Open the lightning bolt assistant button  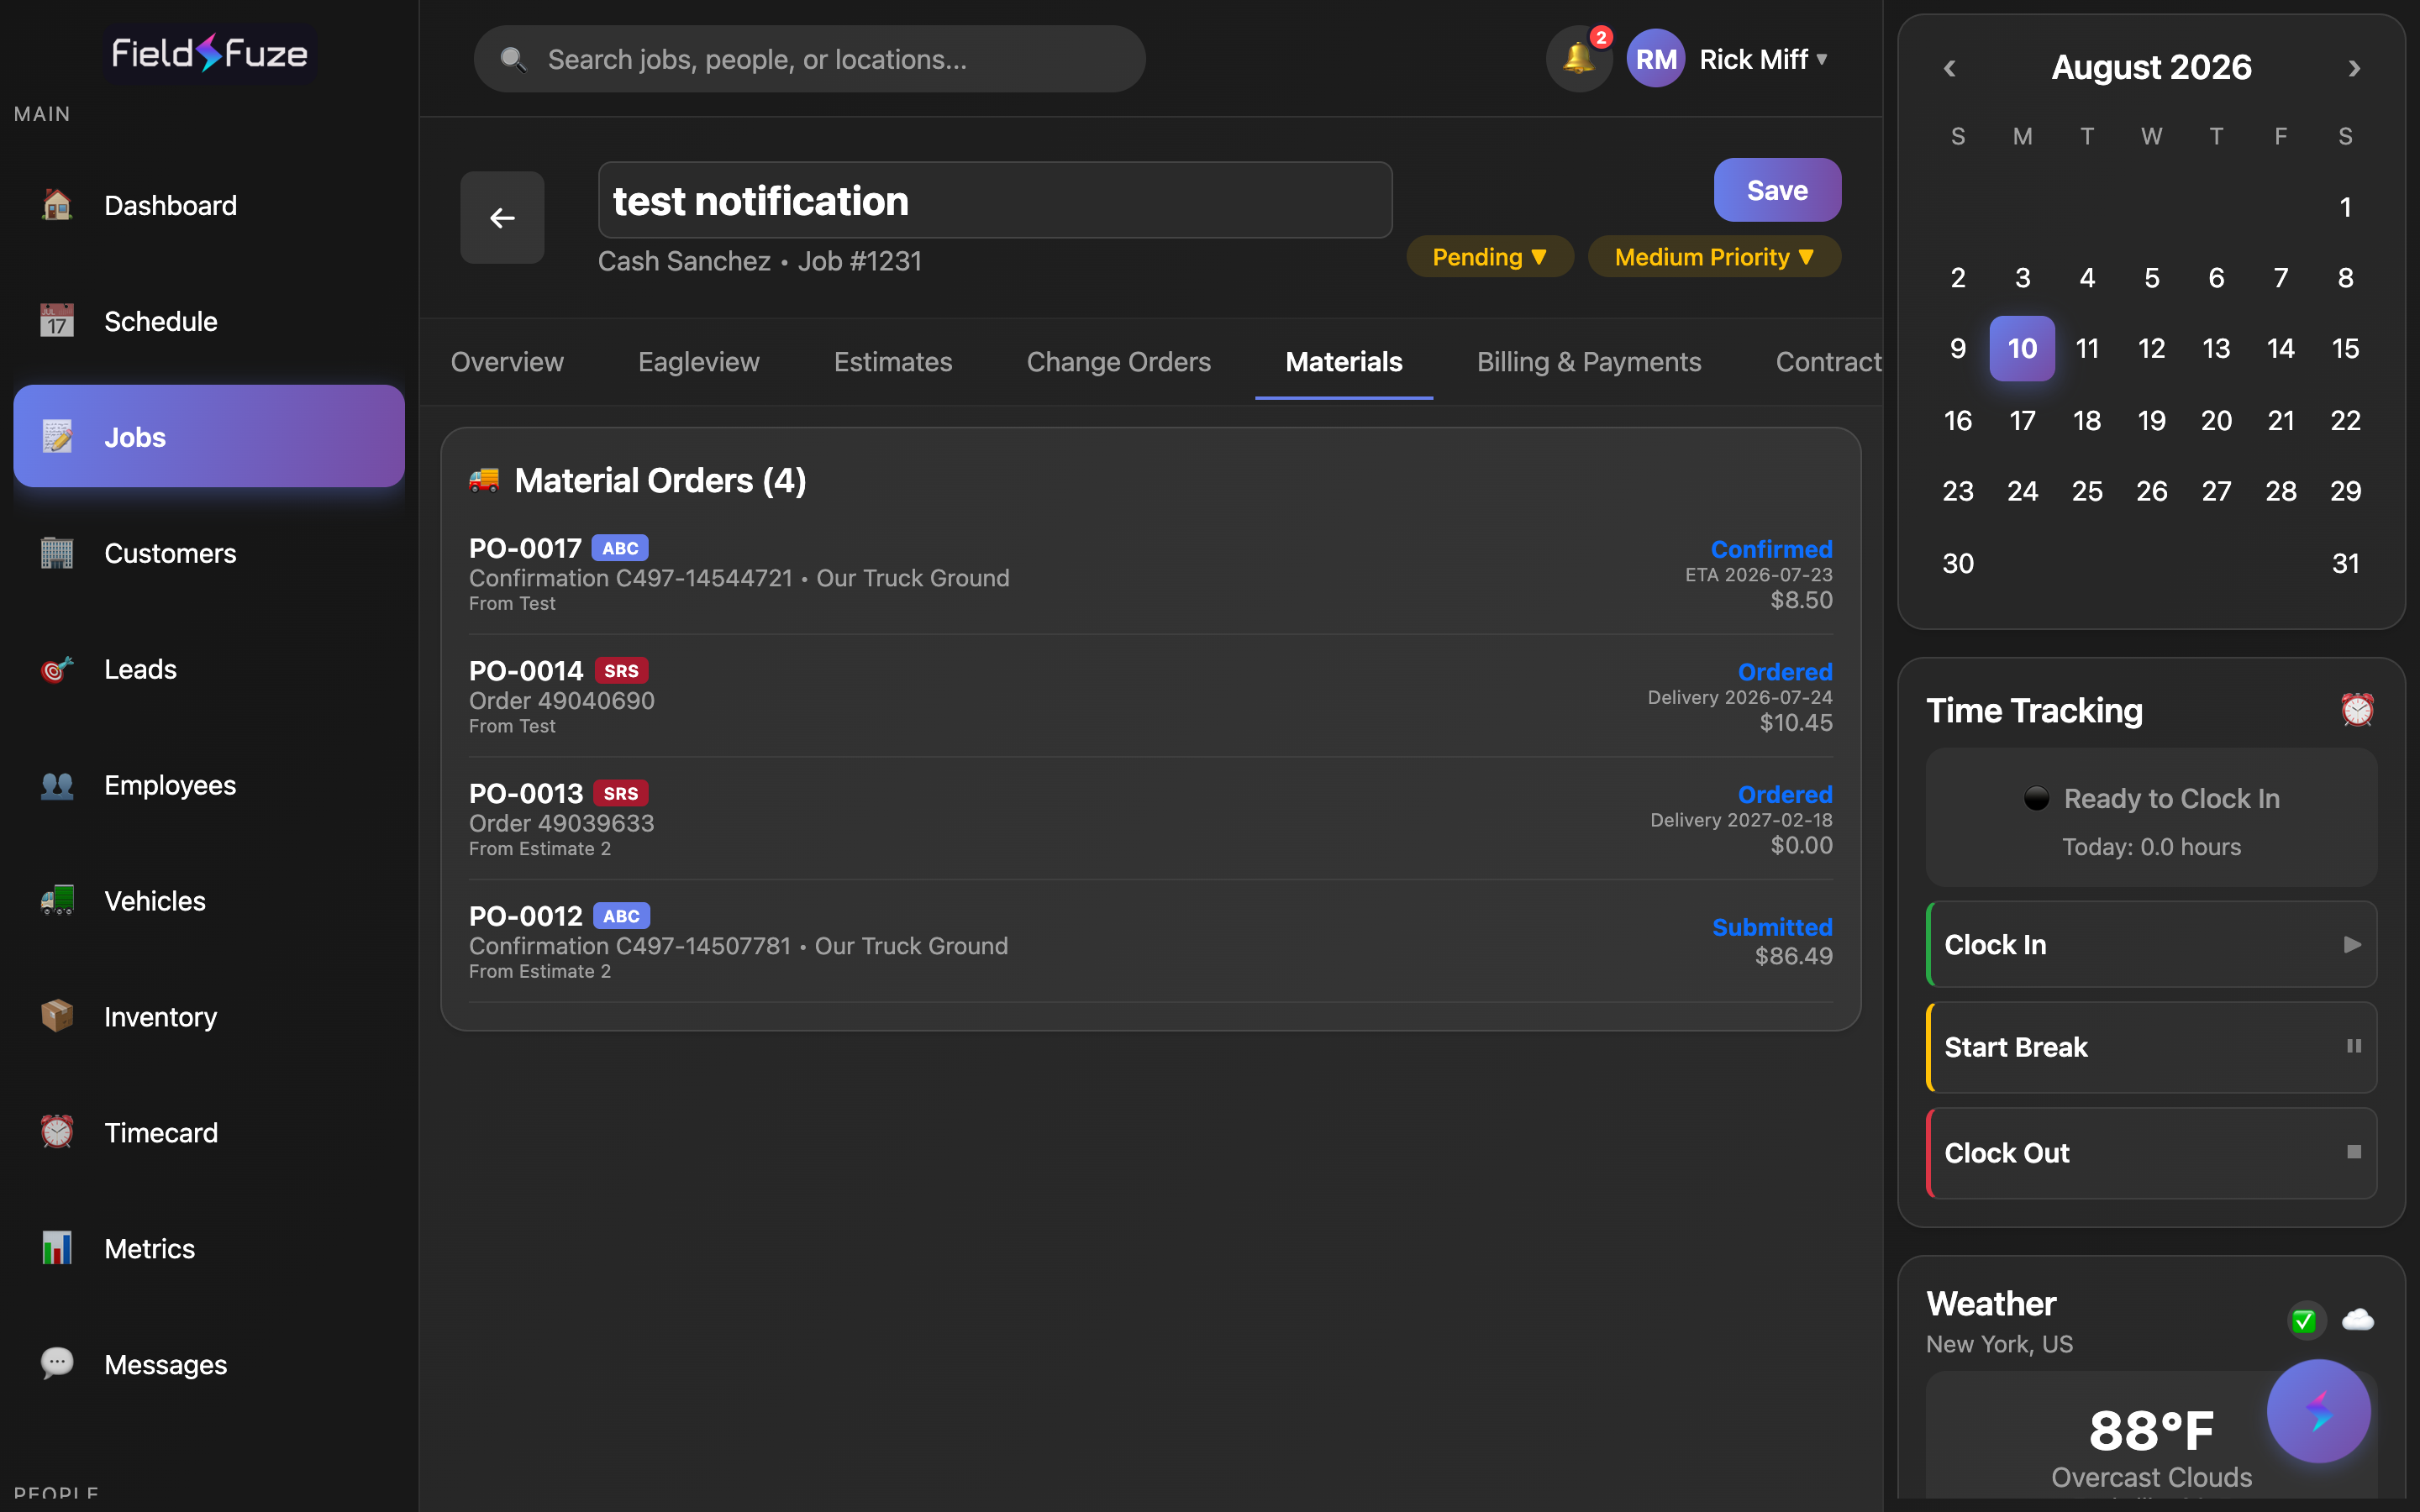[x=2318, y=1411]
